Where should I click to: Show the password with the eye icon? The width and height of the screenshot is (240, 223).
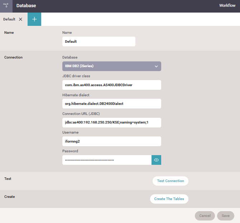click(156, 160)
